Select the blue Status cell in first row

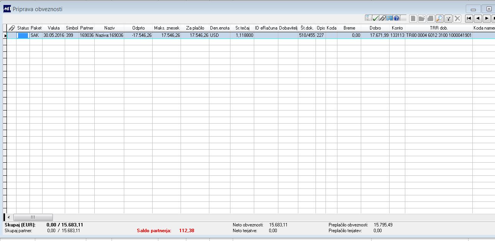23,35
